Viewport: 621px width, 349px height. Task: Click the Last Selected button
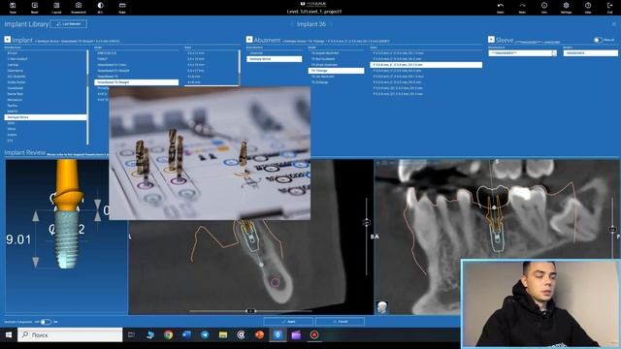69,24
